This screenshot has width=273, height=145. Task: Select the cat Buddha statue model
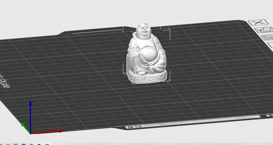[147, 54]
